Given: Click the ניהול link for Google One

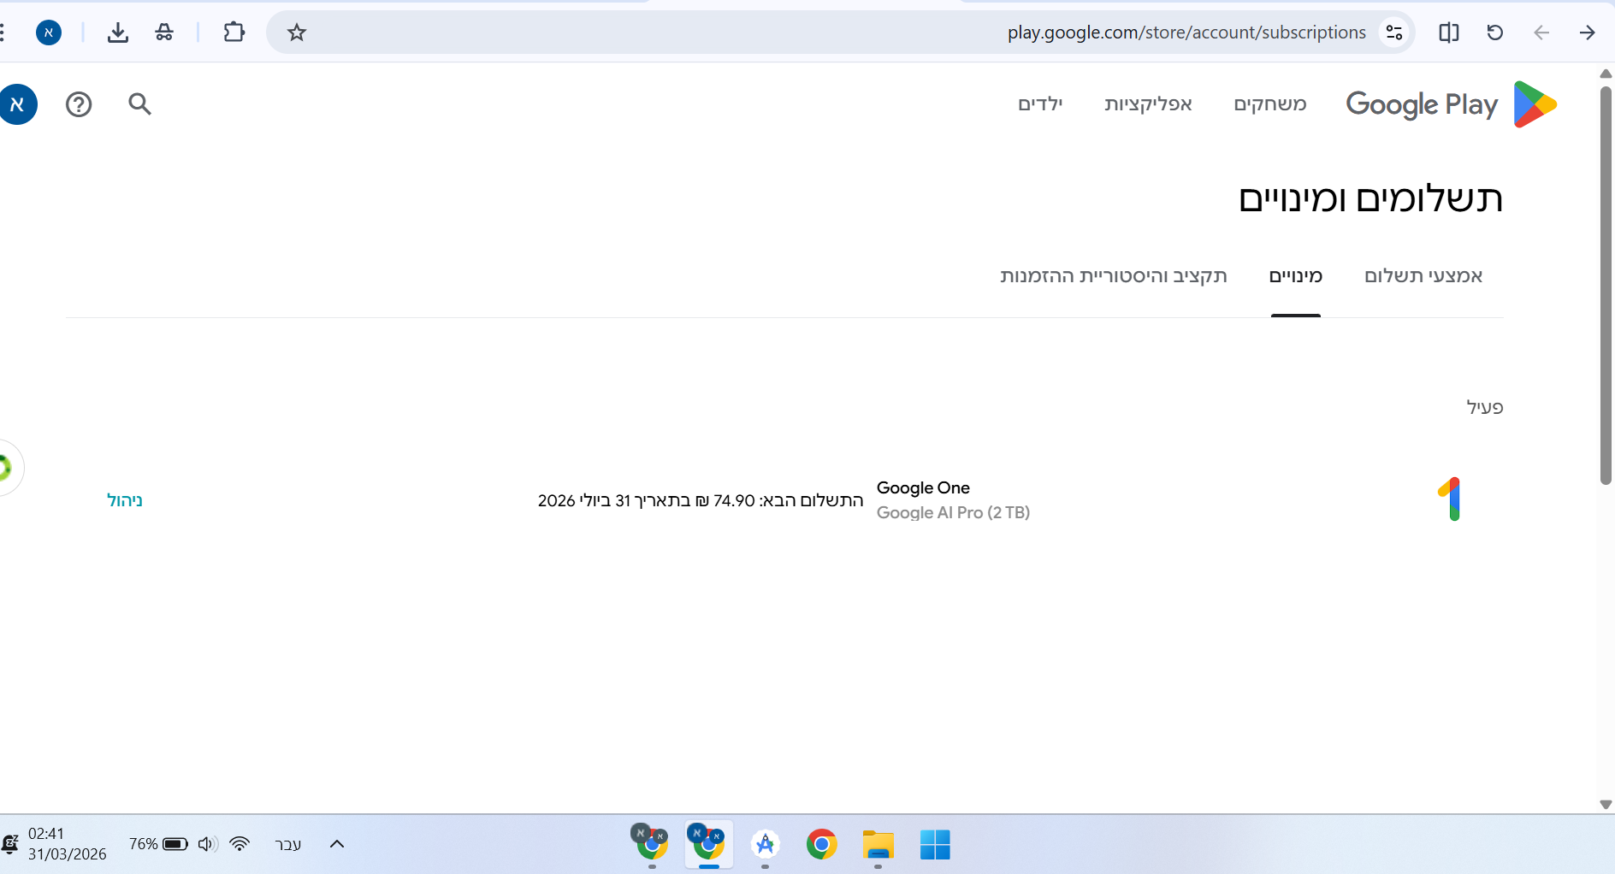Looking at the screenshot, I should pyautogui.click(x=125, y=500).
